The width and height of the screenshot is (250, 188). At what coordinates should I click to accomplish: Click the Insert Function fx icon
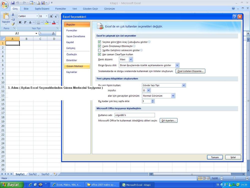(53, 33)
